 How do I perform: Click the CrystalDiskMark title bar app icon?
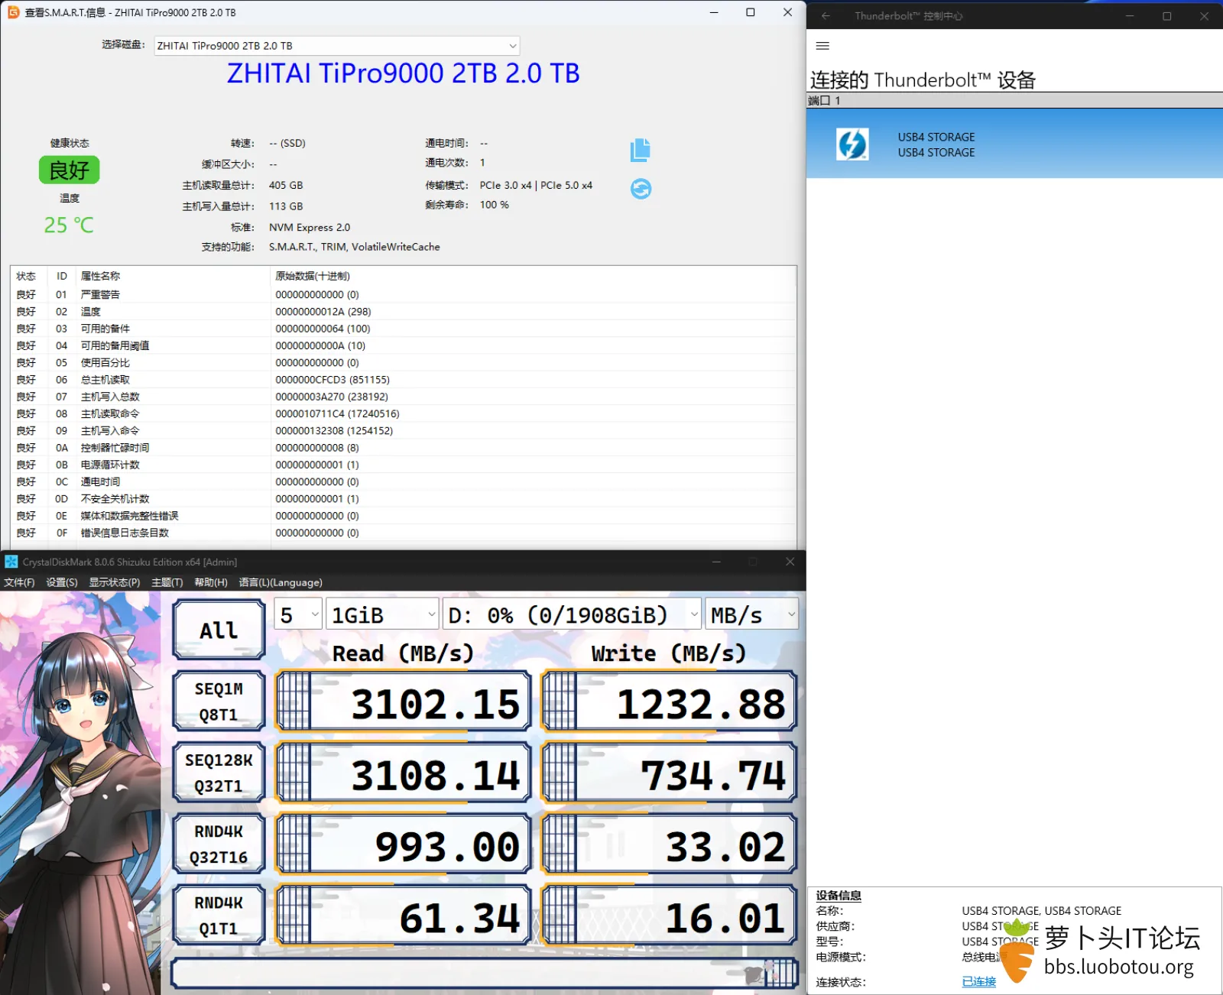click(x=11, y=562)
